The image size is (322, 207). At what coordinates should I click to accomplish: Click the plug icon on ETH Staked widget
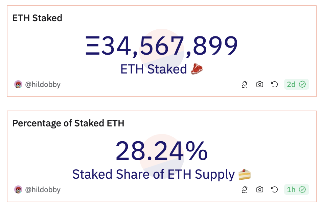click(x=245, y=85)
